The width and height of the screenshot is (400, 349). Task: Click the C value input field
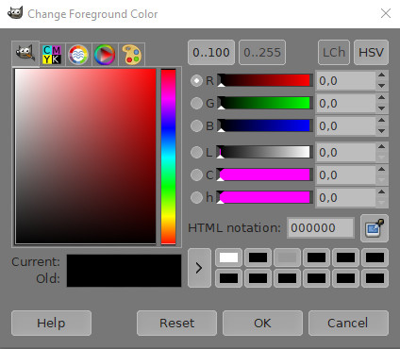pos(345,175)
